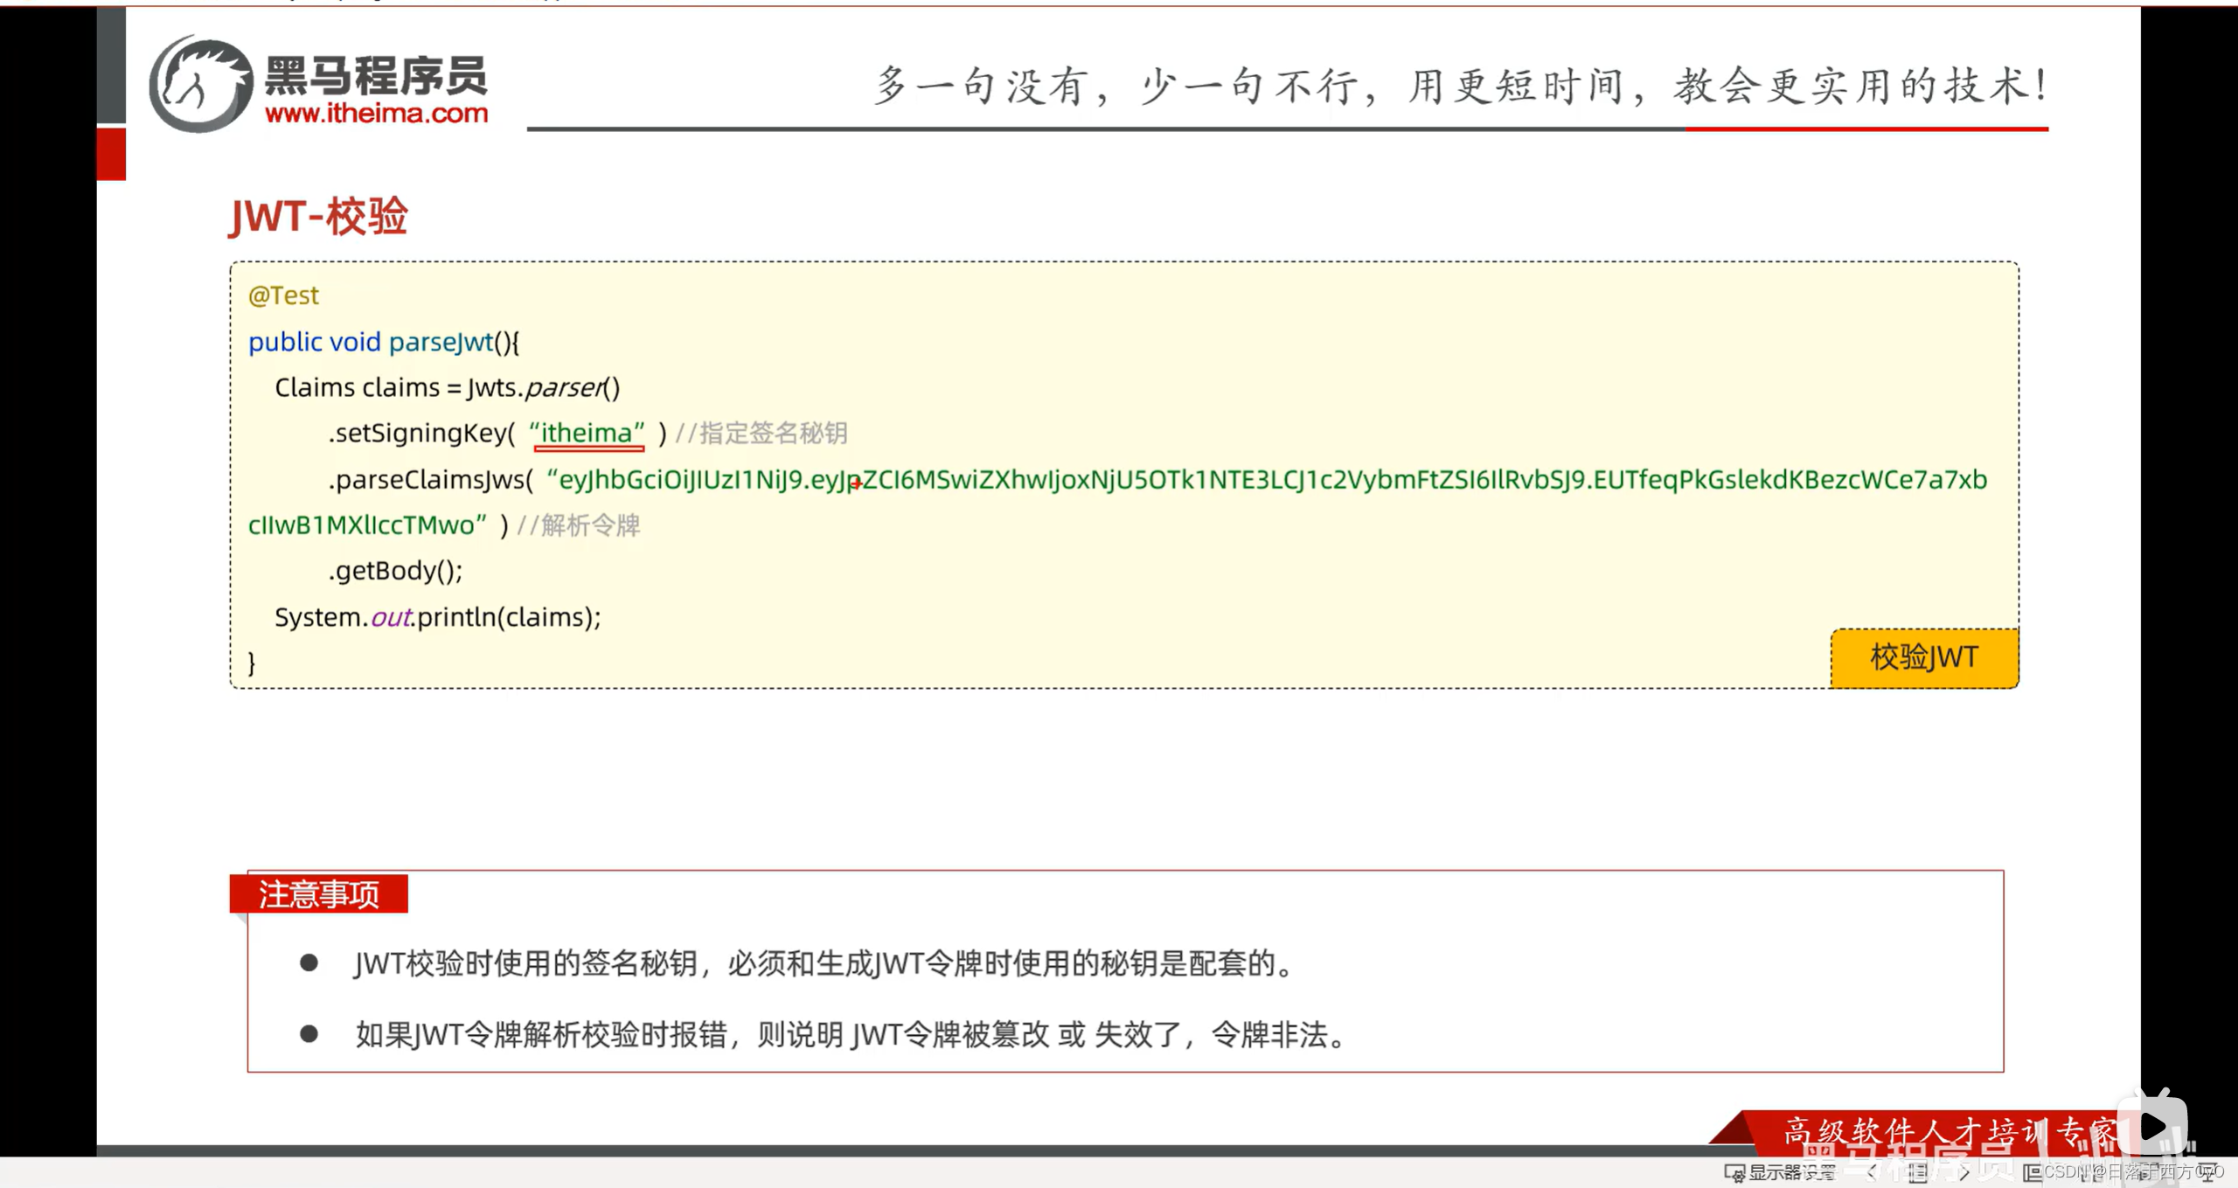Image resolution: width=2238 pixels, height=1188 pixels.
Task: Click the 'public void parseJwt(){' line
Action: tap(384, 342)
